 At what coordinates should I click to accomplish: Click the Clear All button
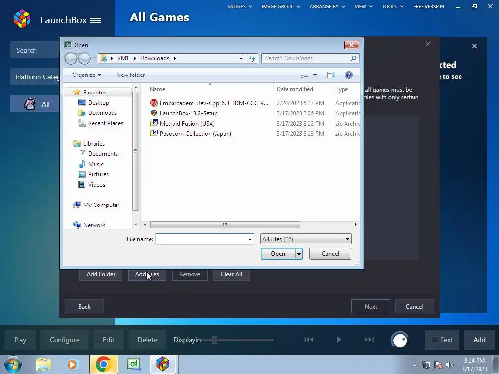coord(231,274)
